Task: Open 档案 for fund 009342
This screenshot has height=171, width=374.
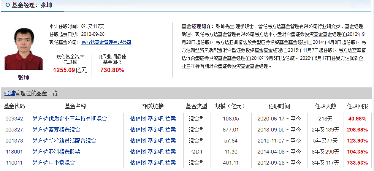Action: click(171, 119)
